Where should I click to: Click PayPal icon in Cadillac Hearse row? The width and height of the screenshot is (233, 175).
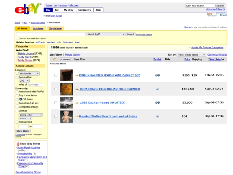[157, 103]
